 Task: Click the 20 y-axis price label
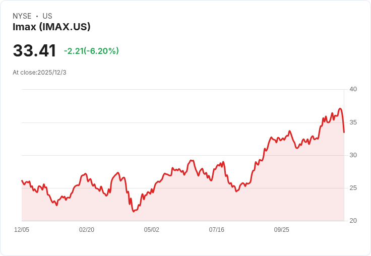(353, 221)
